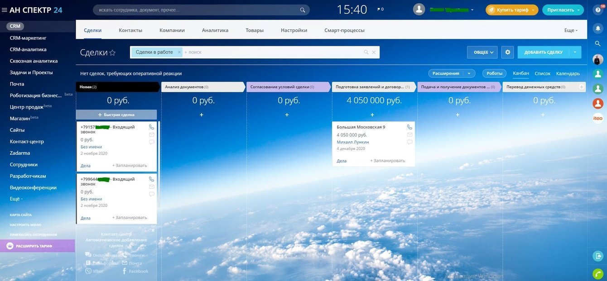Open user name dropdown arrow in header
The width and height of the screenshot is (607, 281).
tap(472, 10)
